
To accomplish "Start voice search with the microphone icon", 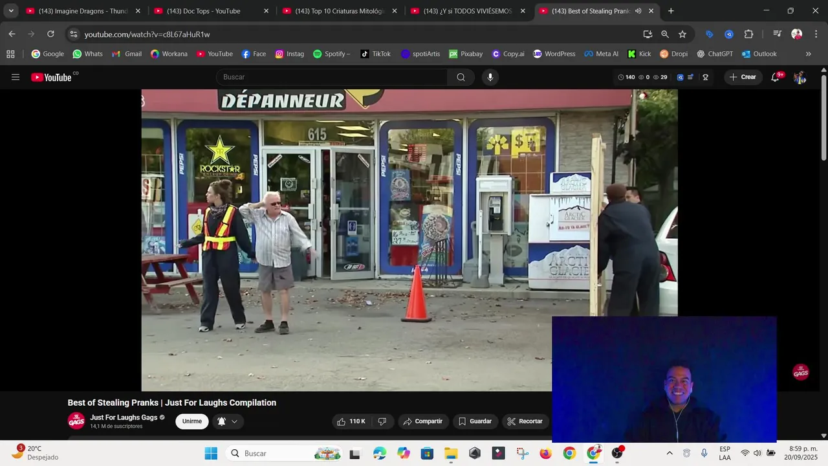I will [x=490, y=77].
